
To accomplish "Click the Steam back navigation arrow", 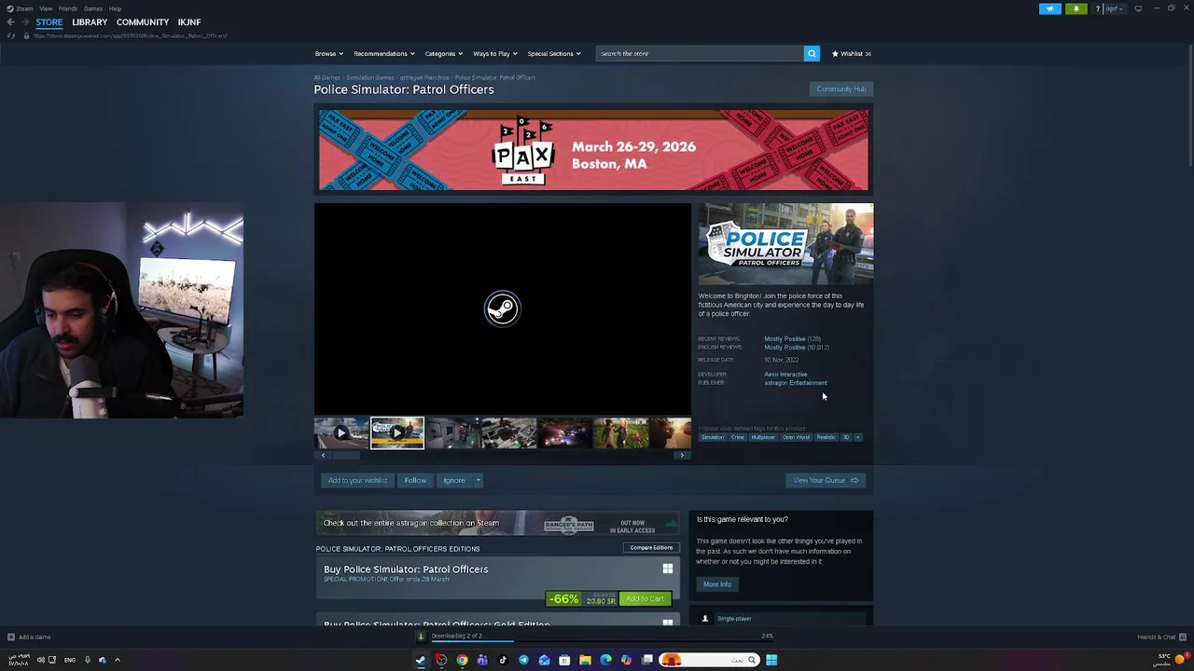I will point(10,22).
